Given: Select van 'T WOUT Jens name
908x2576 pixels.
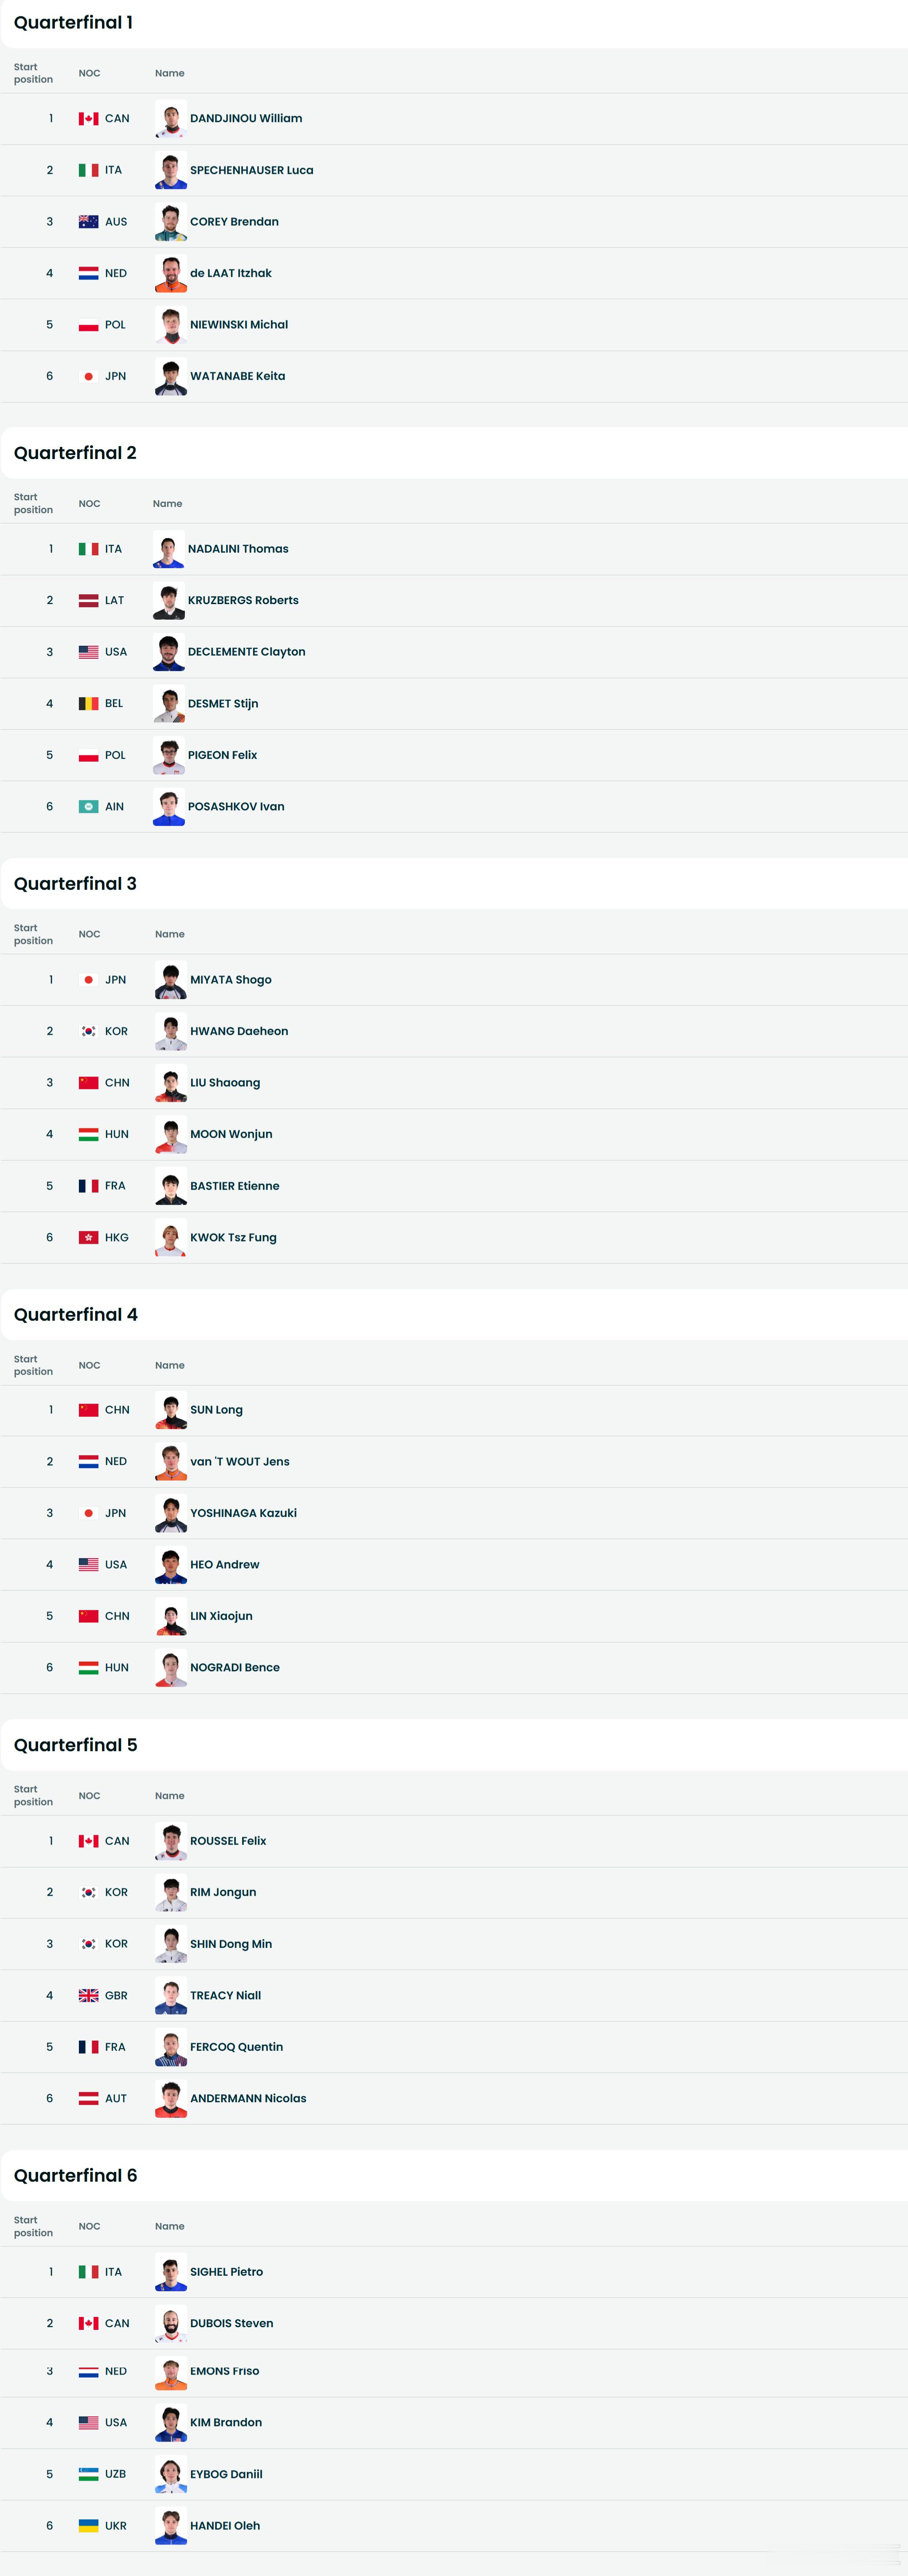Looking at the screenshot, I should click(240, 1461).
